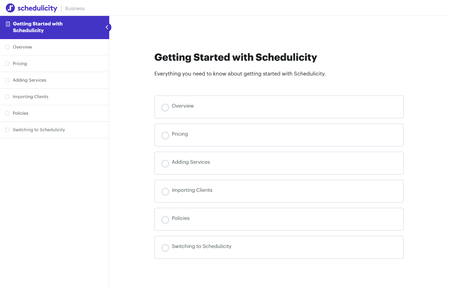Mark Overview complete in the sidebar circle
Viewport: 449px width, 289px height.
[x=7, y=47]
